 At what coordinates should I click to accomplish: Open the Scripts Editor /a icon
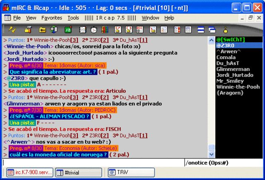[x=68, y=30]
